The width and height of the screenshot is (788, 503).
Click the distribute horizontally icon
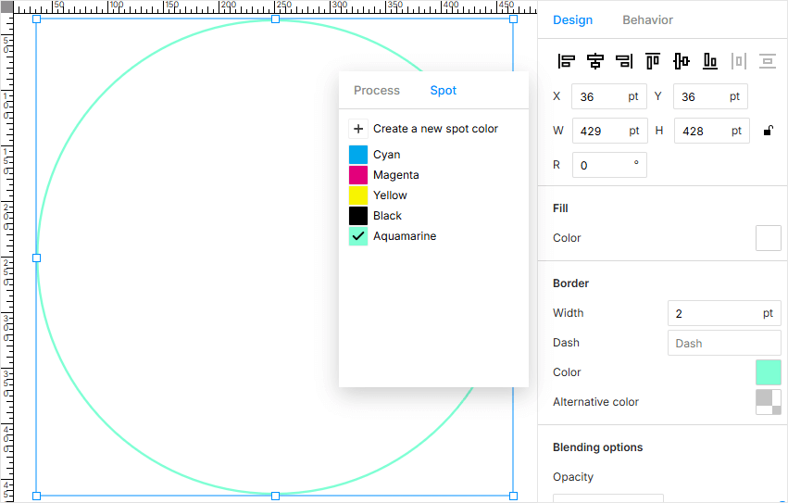pos(739,61)
